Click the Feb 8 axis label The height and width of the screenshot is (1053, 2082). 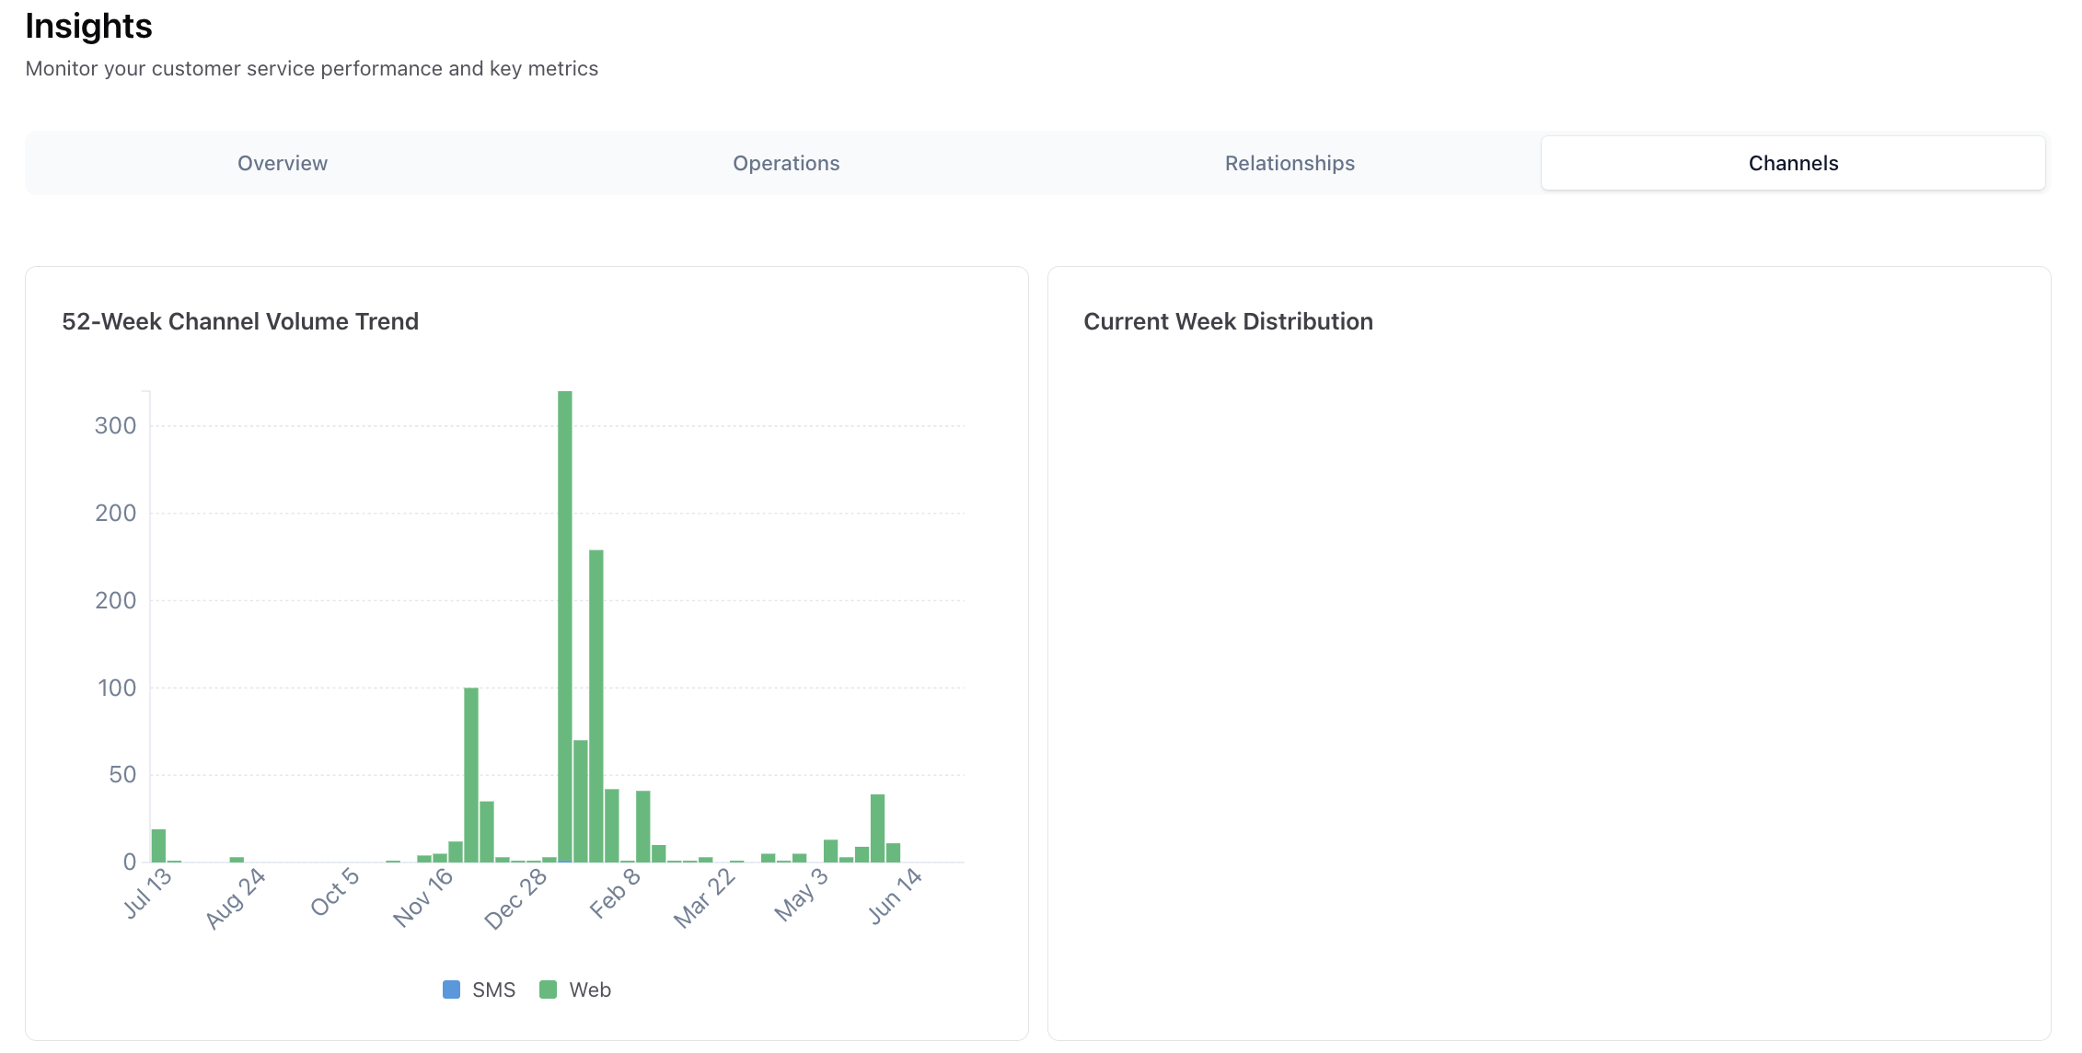(x=615, y=893)
